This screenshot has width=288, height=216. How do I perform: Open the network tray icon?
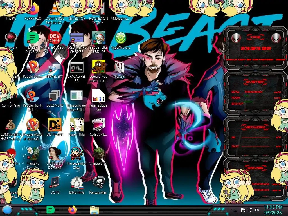click(250, 210)
